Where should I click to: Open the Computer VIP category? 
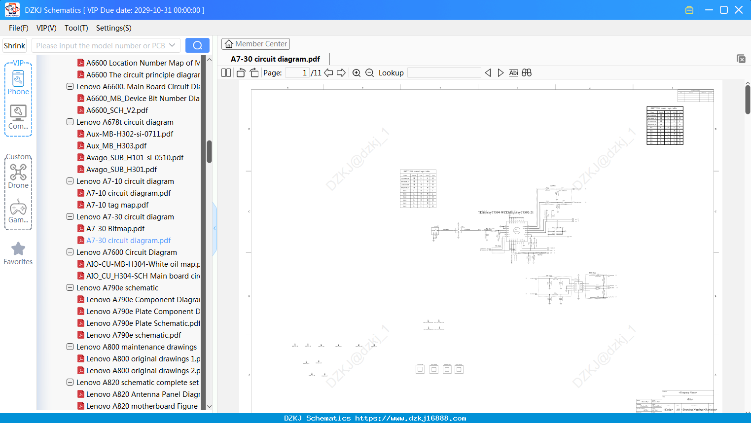click(18, 117)
